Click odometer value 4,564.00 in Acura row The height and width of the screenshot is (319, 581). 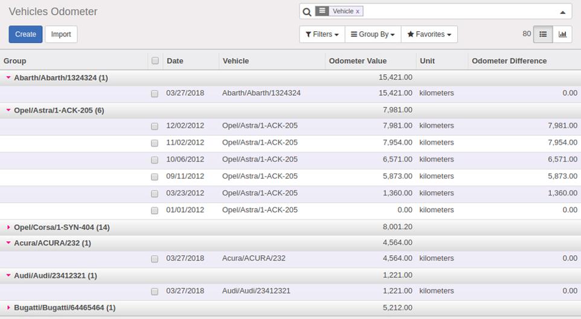point(397,258)
